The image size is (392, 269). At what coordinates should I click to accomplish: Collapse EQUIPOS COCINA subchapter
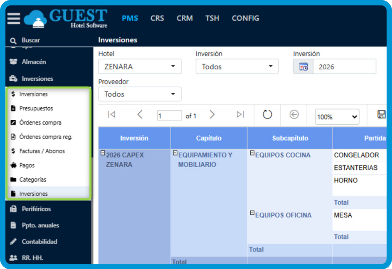coord(252,153)
